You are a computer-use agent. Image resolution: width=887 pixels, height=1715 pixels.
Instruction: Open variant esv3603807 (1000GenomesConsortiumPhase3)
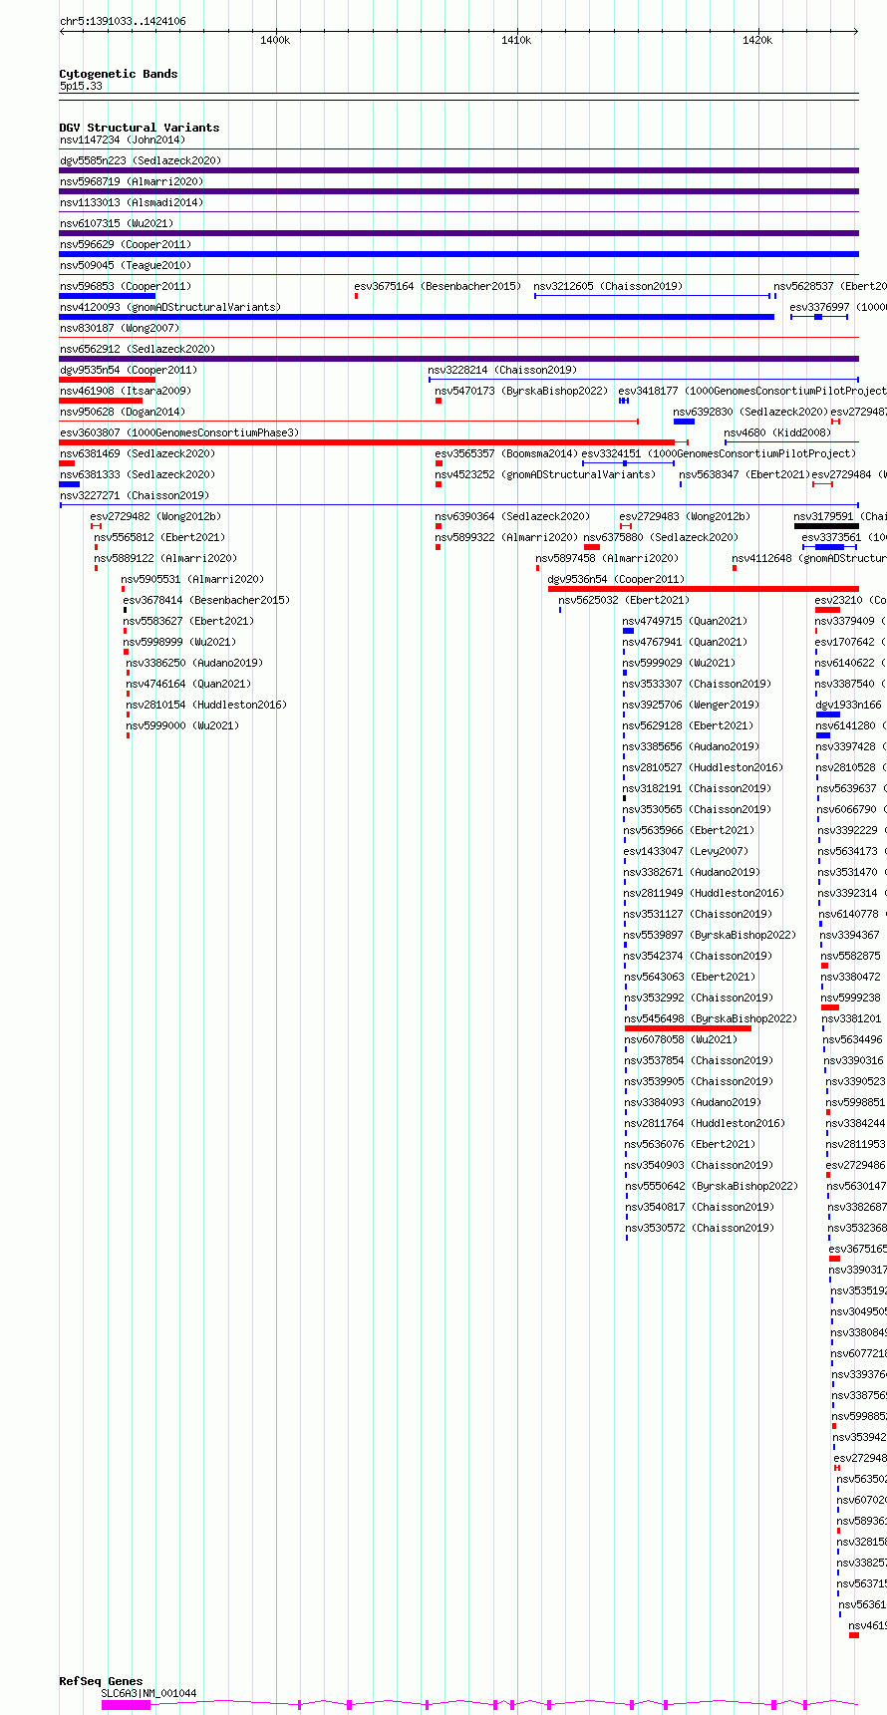click(179, 433)
